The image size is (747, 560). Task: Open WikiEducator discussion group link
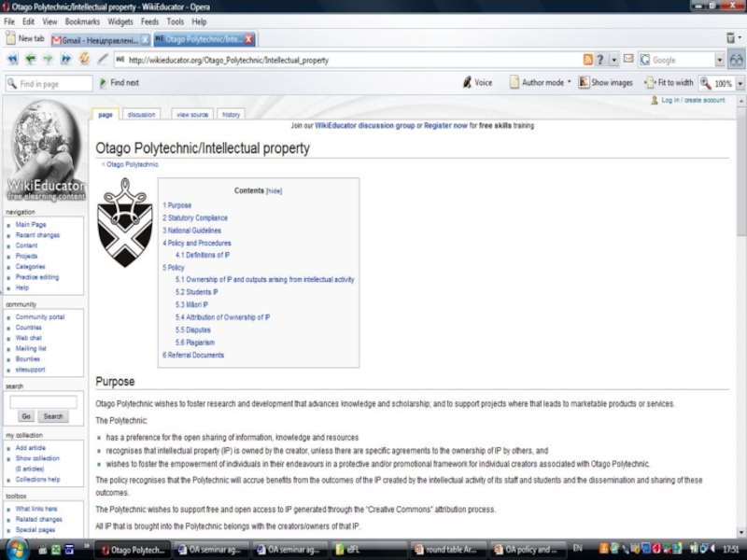click(x=365, y=126)
